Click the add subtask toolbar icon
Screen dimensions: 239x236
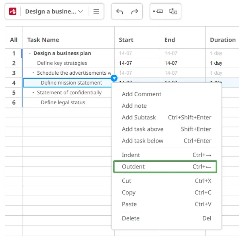pyautogui.click(x=173, y=12)
